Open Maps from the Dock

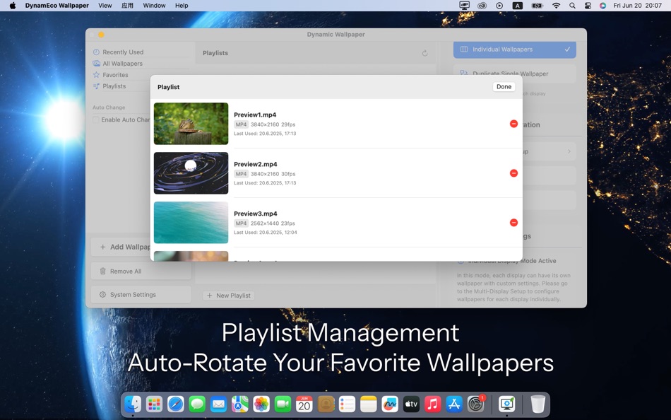pos(239,404)
